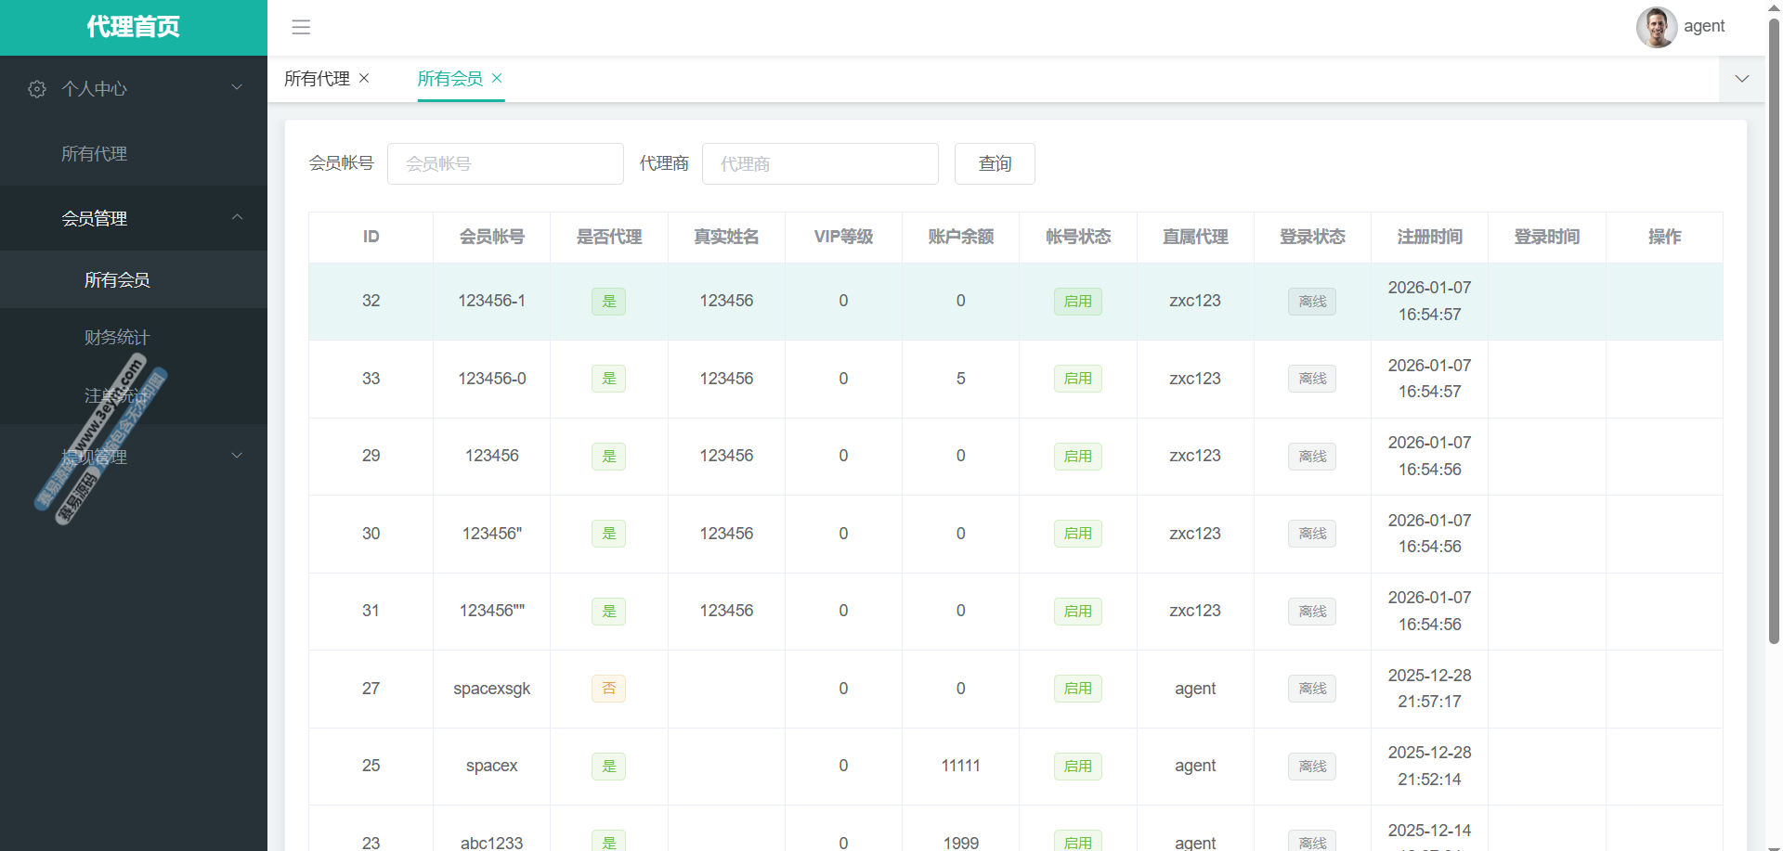
Task: Collapse the 会员管理 sidebar section
Action: pyautogui.click(x=134, y=218)
